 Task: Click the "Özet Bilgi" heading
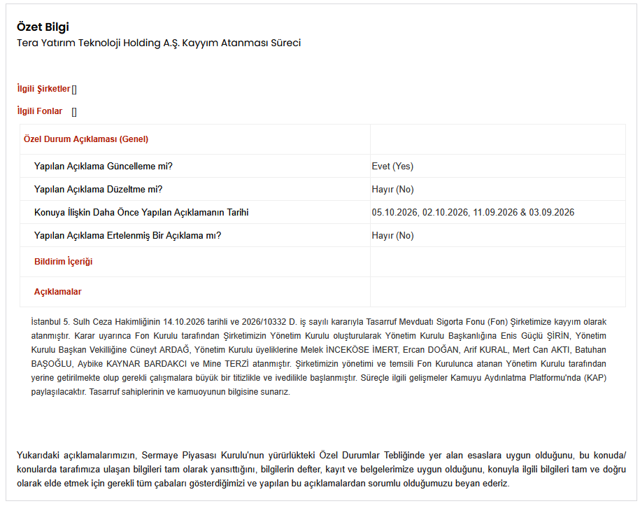(x=43, y=27)
